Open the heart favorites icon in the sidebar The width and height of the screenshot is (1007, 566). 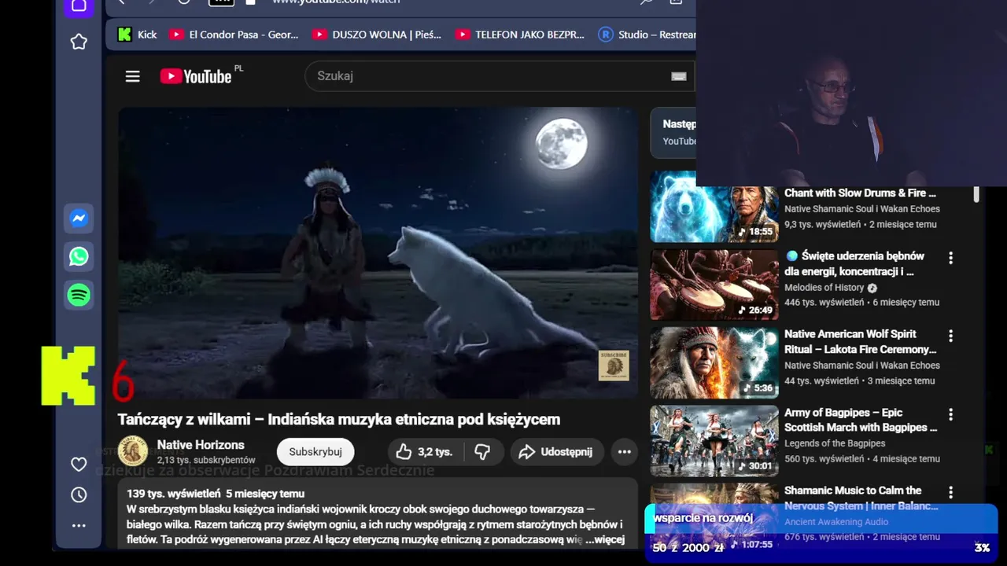79,465
